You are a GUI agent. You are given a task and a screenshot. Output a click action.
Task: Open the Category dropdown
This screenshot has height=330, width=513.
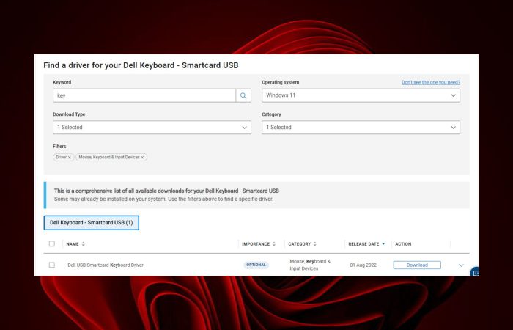pyautogui.click(x=361, y=128)
